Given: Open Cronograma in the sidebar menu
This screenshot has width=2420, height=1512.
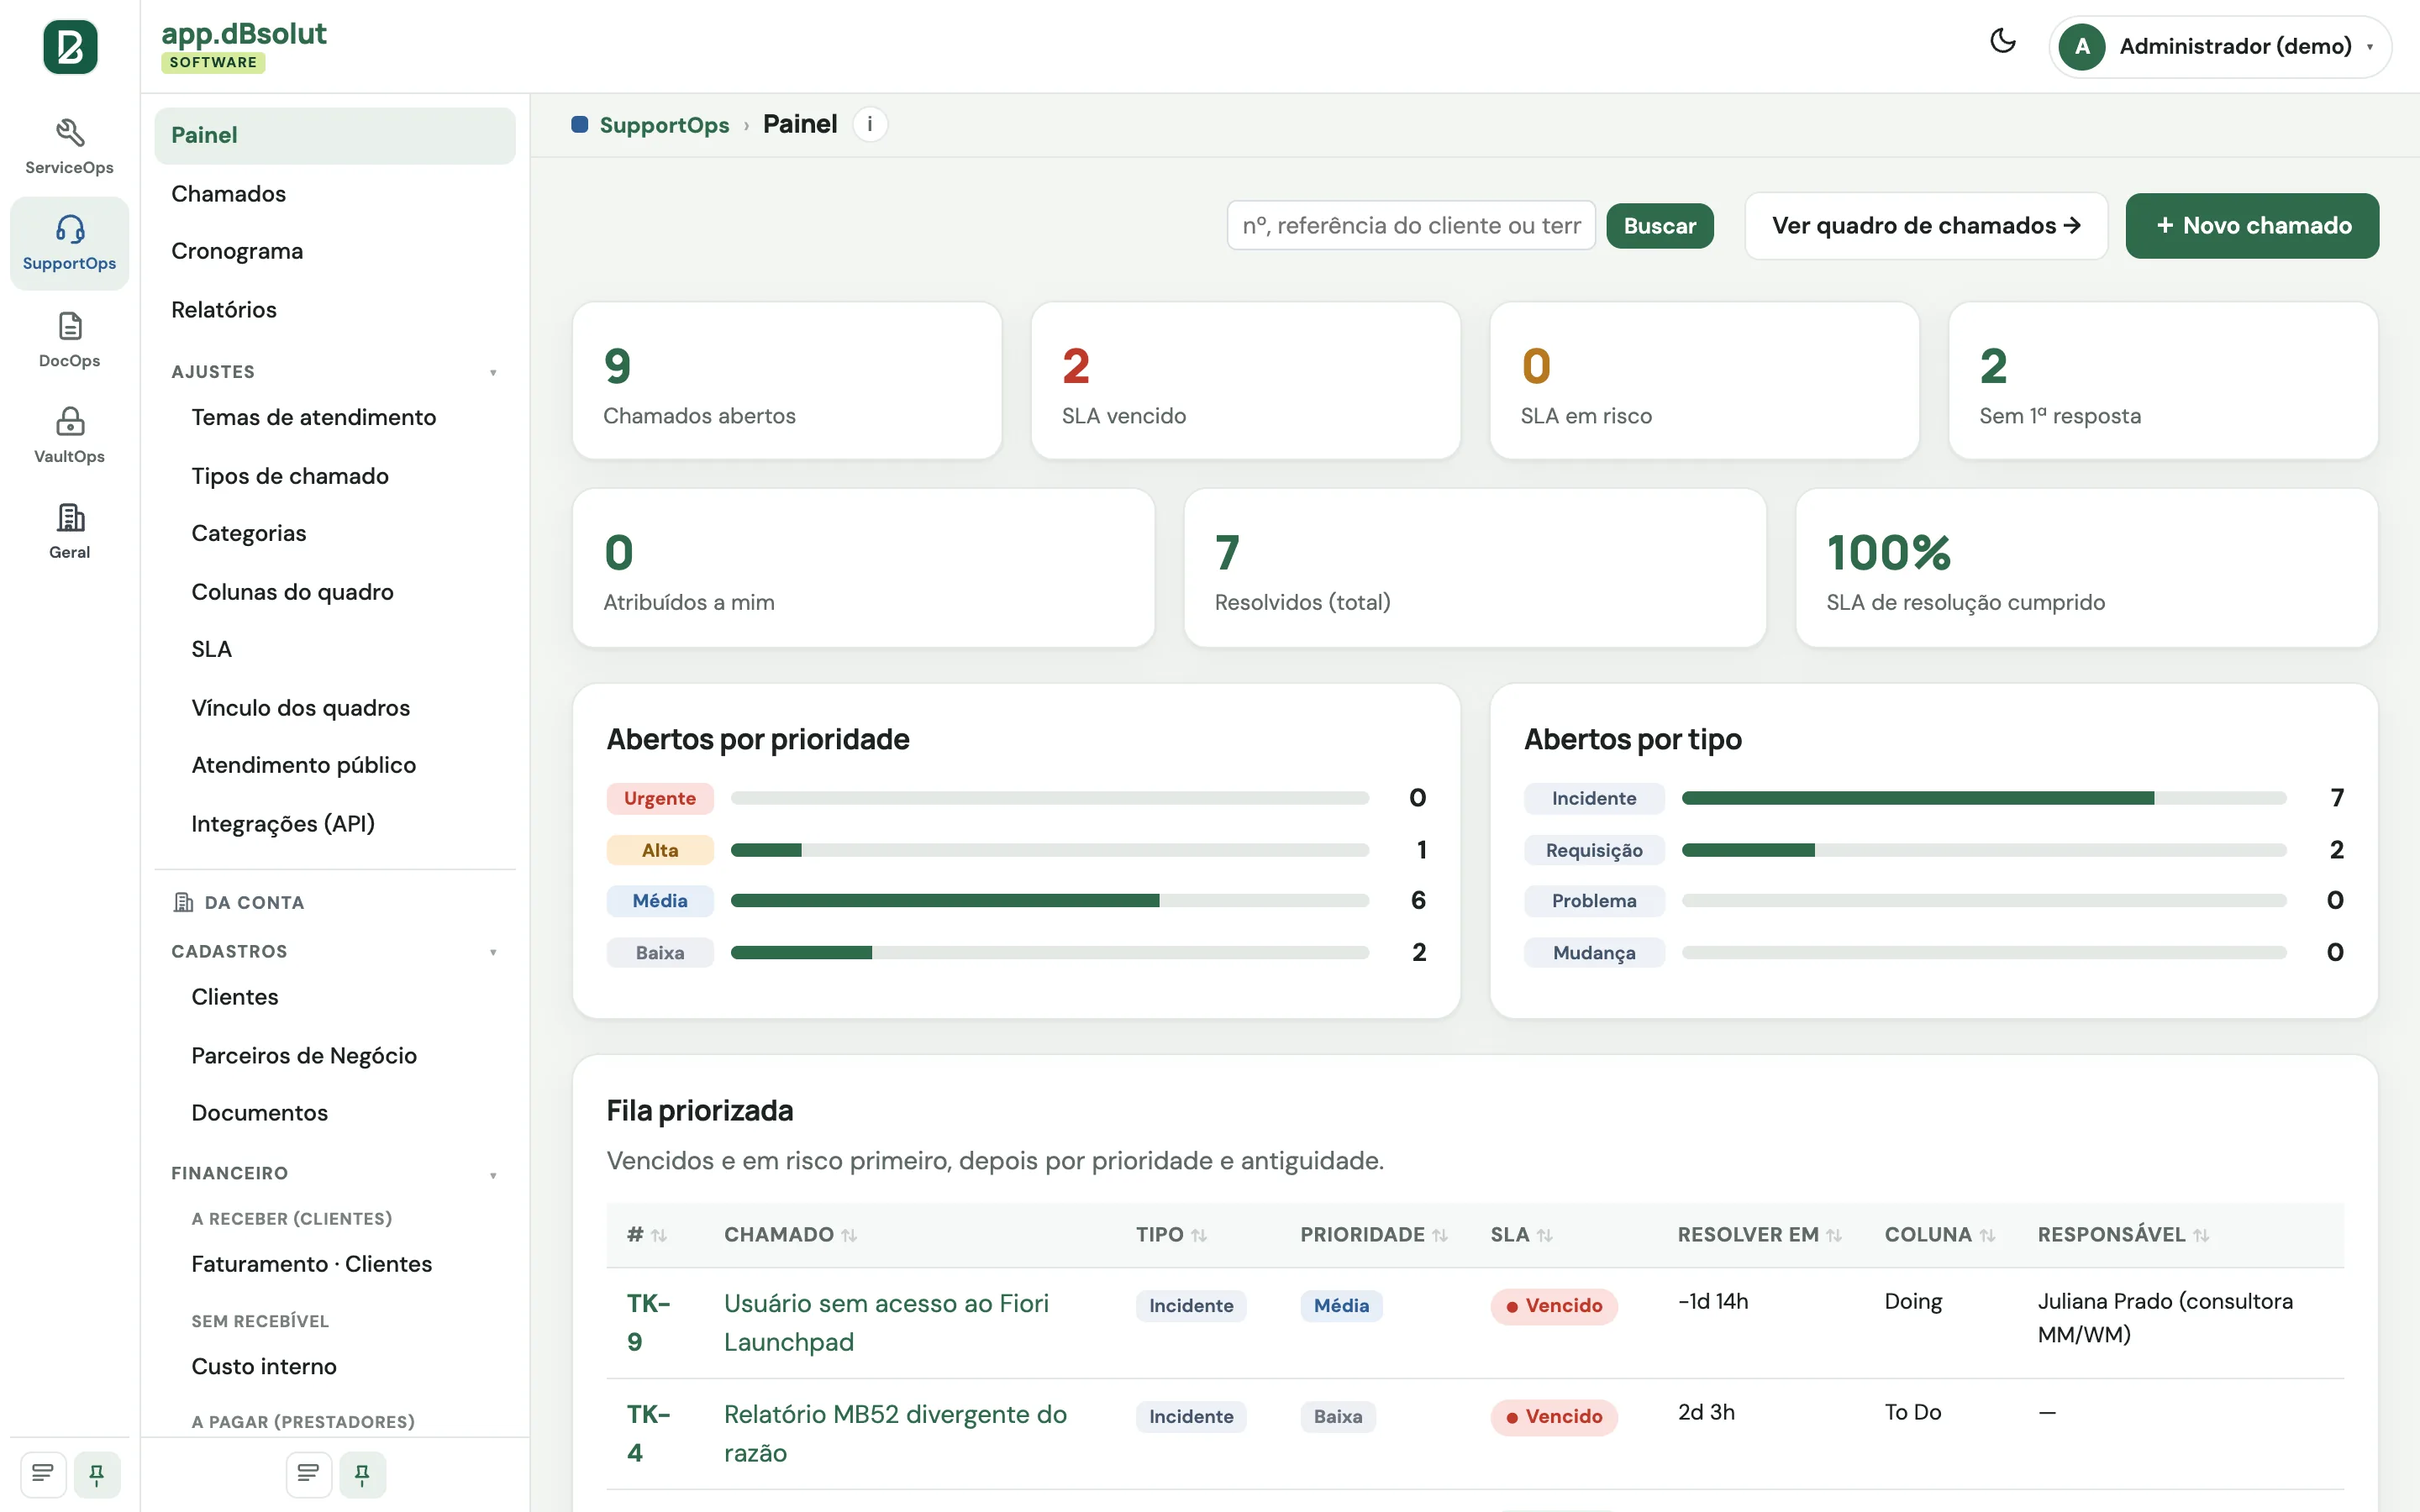Looking at the screenshot, I should pyautogui.click(x=334, y=251).
